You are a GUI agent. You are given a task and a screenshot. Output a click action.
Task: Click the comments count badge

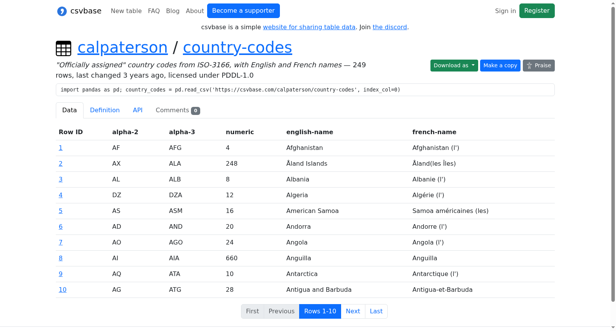(196, 111)
